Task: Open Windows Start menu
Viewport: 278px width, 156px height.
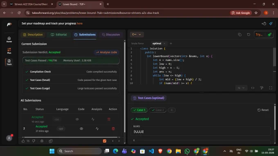Action: 52,151
